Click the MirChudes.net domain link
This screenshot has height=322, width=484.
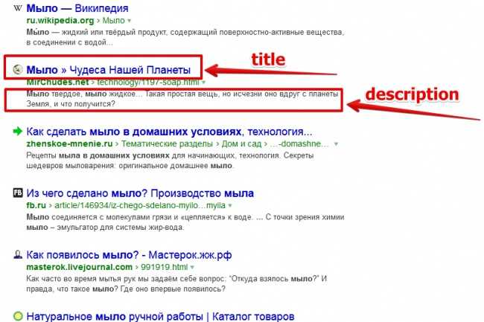[58, 82]
